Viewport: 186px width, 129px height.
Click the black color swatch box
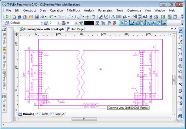pyautogui.click(x=89, y=23)
